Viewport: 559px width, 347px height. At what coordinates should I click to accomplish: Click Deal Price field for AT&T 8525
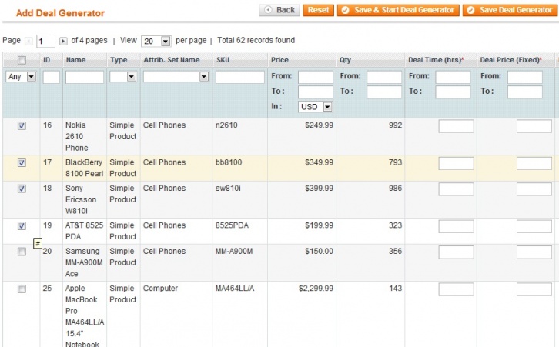tap(534, 226)
